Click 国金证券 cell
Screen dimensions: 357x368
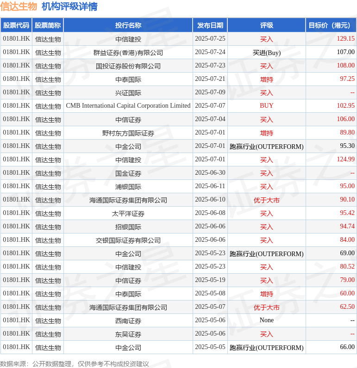128,173
